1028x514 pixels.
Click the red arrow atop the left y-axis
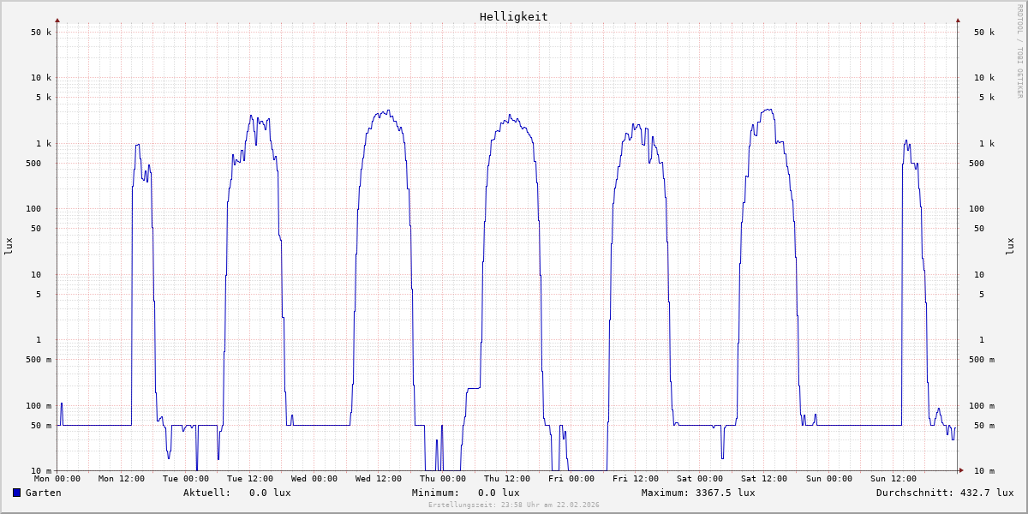57,20
